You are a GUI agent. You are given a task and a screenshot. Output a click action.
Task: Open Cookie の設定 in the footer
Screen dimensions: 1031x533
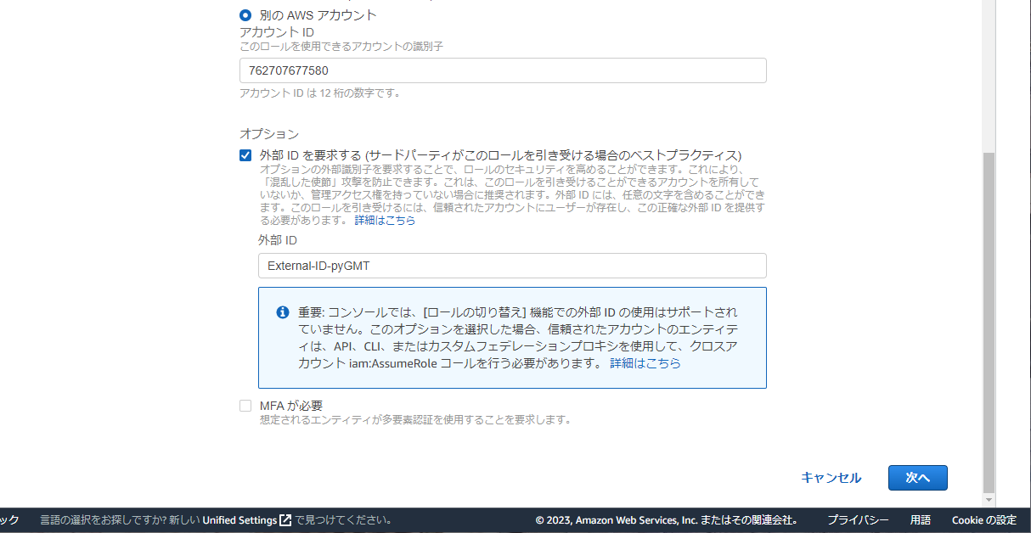(983, 520)
